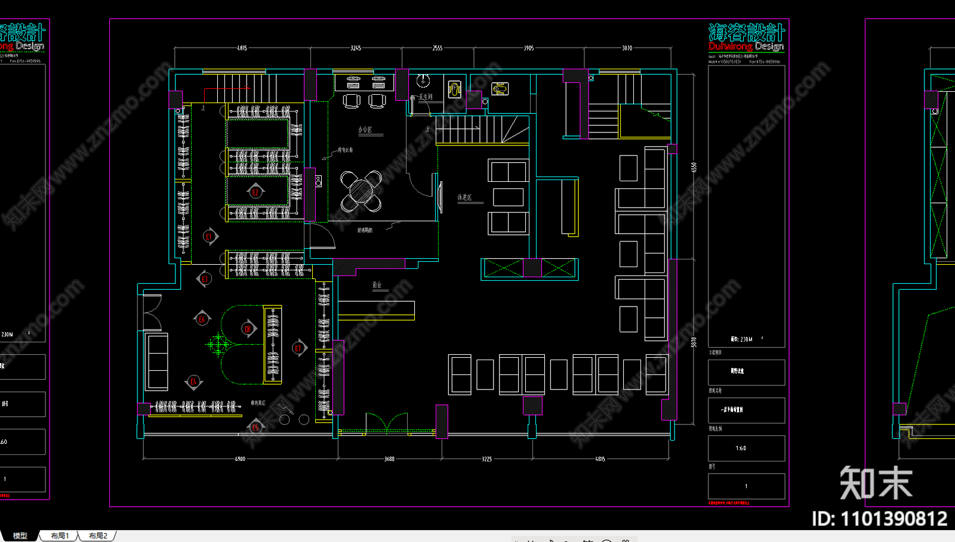Select the 3070 dimension text
This screenshot has height=542, width=955.
point(627,48)
